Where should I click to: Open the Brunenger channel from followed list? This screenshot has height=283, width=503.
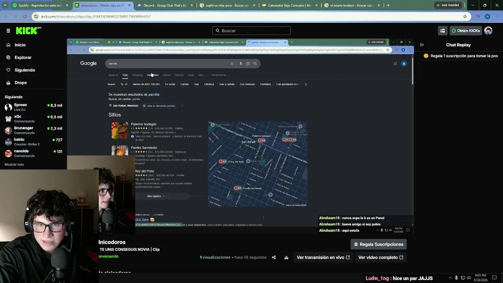click(33, 130)
